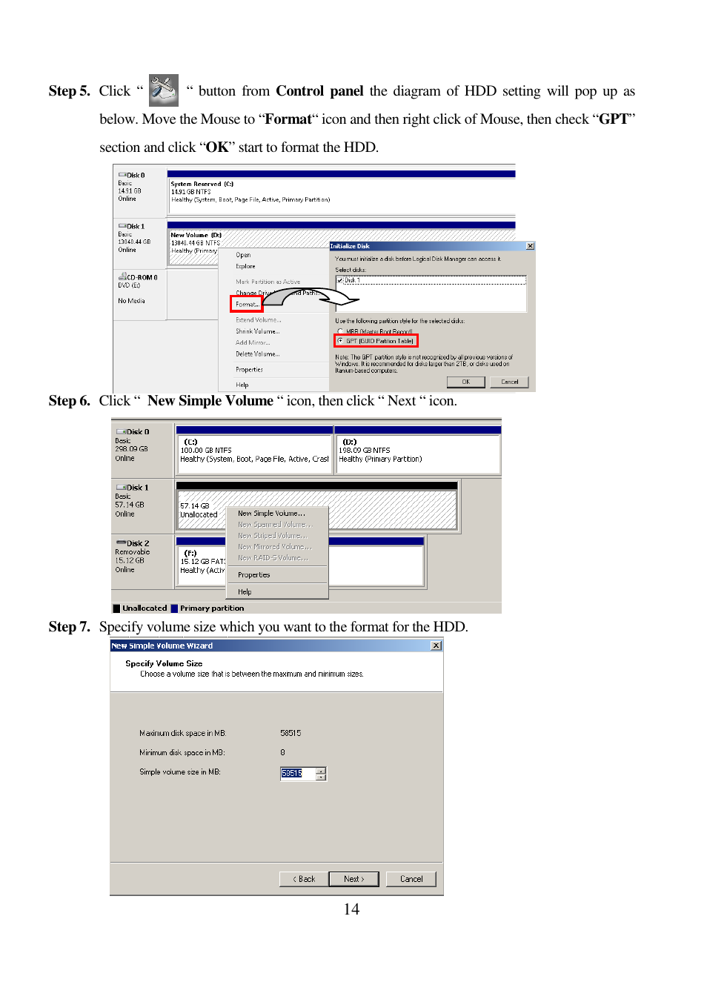Decrease volume size with spinner down arrow
707x1002 pixels.
[322, 777]
